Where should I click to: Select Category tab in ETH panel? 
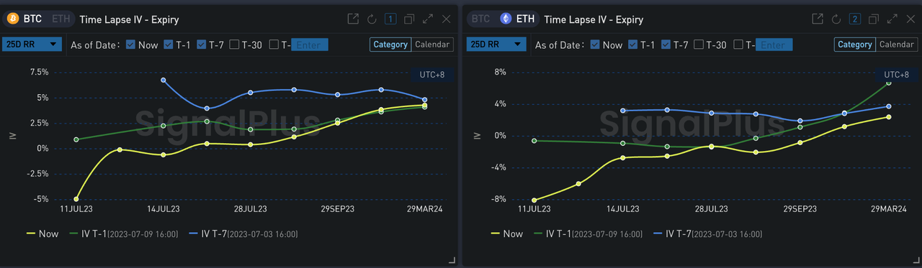[x=855, y=45]
